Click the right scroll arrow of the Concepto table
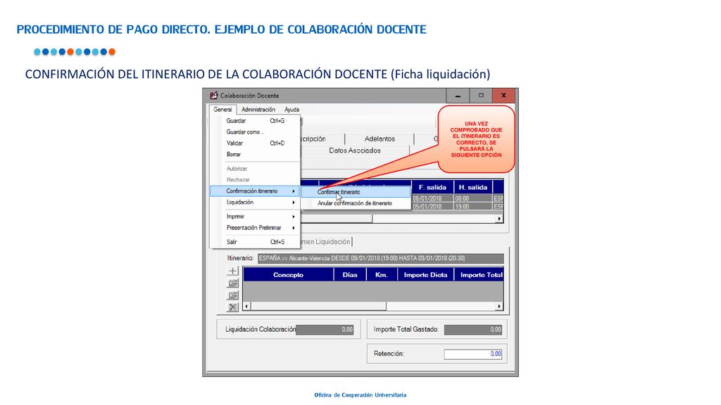 point(499,307)
